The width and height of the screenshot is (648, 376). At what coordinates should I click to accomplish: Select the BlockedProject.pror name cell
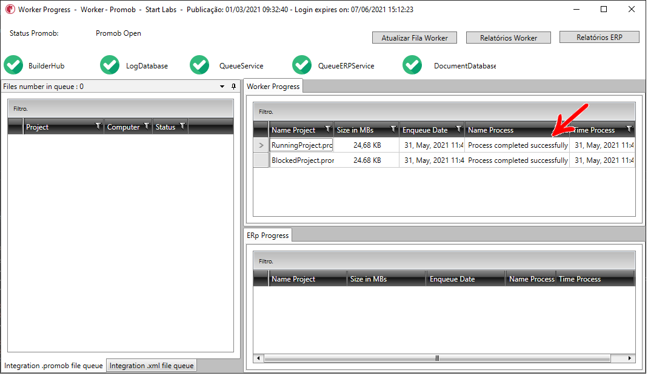(301, 160)
